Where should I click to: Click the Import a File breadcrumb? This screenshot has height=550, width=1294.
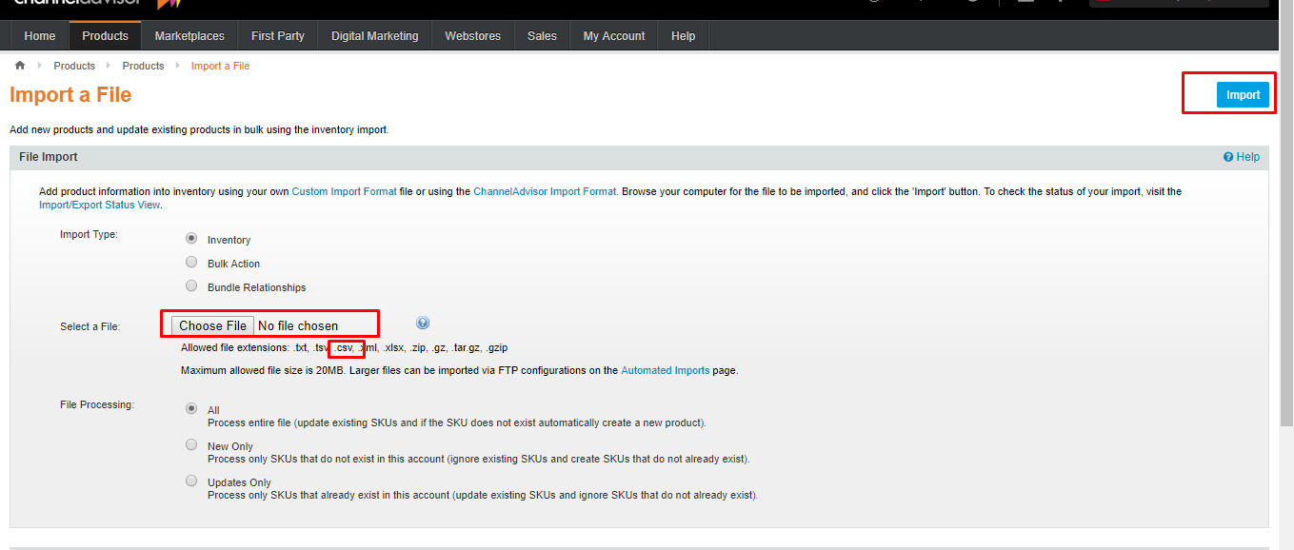pos(220,66)
